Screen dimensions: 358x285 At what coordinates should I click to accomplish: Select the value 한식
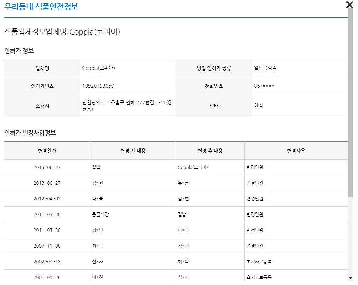pyautogui.click(x=258, y=105)
